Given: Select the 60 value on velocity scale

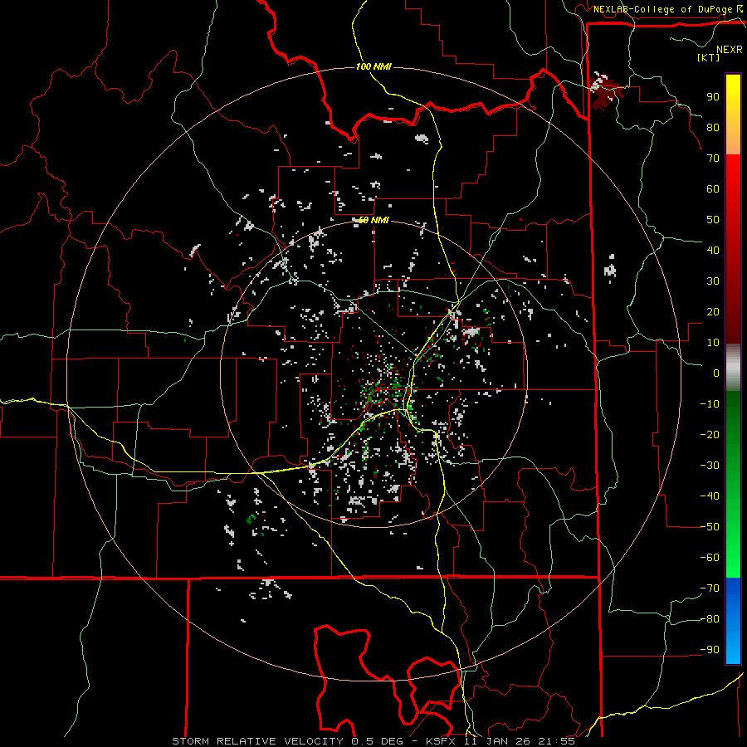Looking at the screenshot, I should point(713,188).
